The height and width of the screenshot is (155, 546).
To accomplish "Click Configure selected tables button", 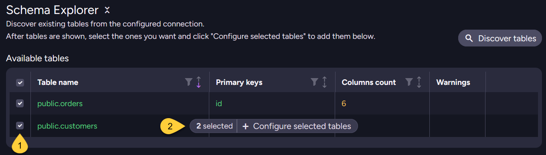I will (x=297, y=126).
